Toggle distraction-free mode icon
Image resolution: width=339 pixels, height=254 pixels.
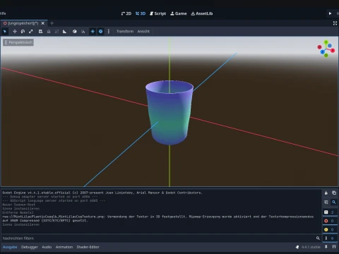[x=335, y=23]
